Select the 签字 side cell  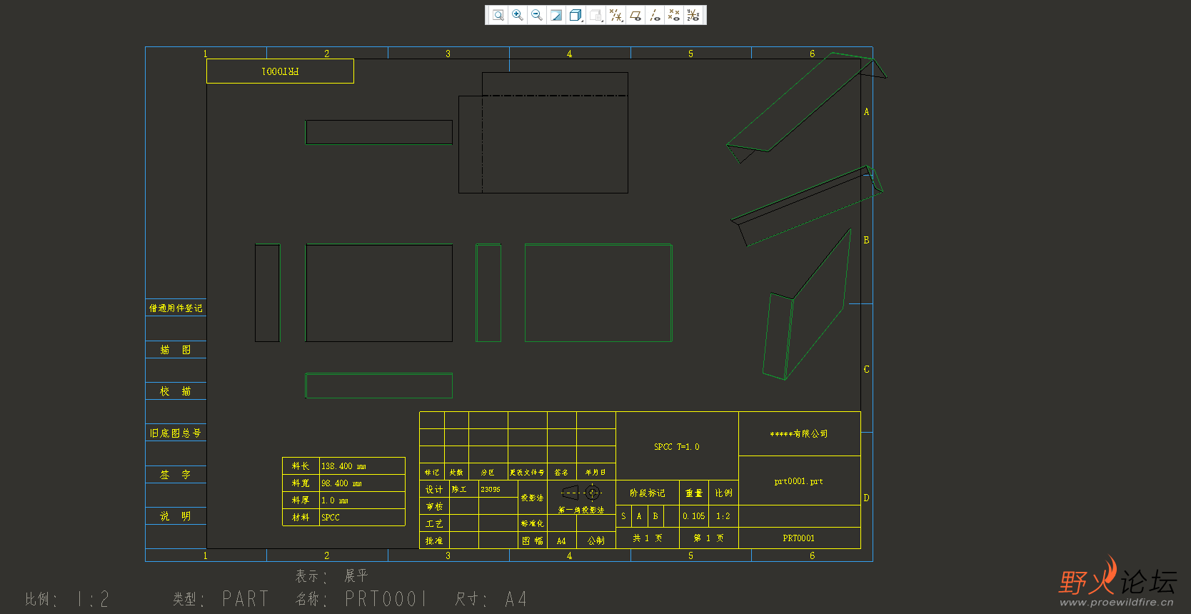176,474
